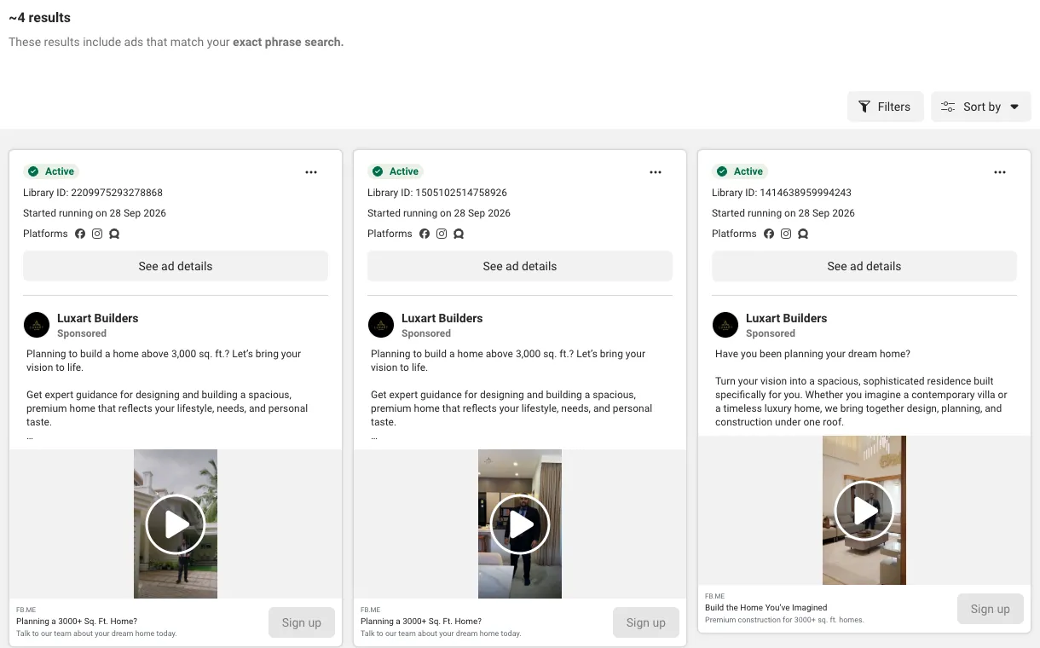
Task: See ad details for Library ID 1505102514758926
Action: click(x=520, y=266)
